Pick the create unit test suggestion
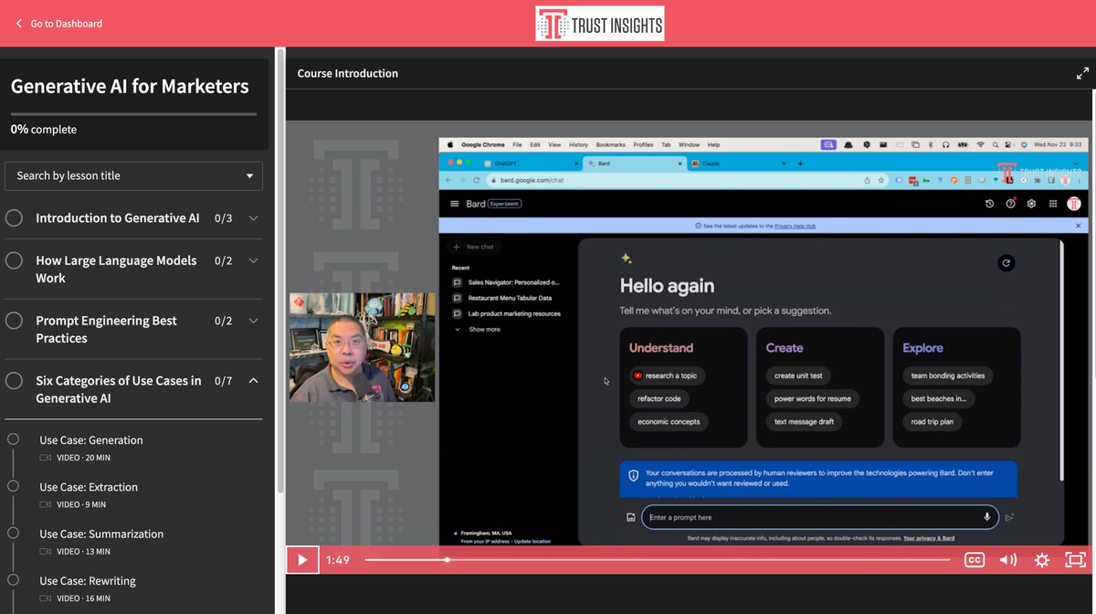The image size is (1096, 614). coord(798,376)
